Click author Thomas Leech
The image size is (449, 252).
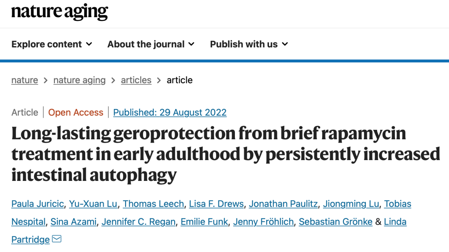coord(153,204)
